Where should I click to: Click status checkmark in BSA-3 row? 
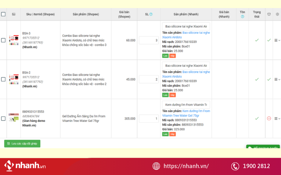(257, 40)
